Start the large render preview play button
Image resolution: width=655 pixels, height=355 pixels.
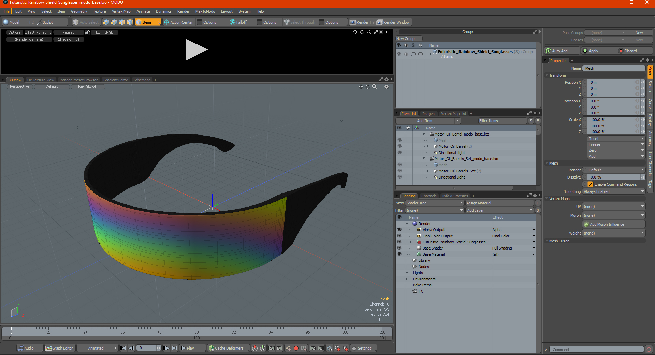196,50
